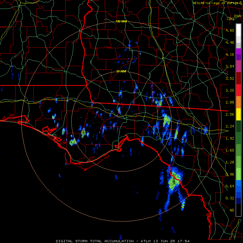Click the 2.24 scale value
The image size is (243, 243).
[x=230, y=126]
